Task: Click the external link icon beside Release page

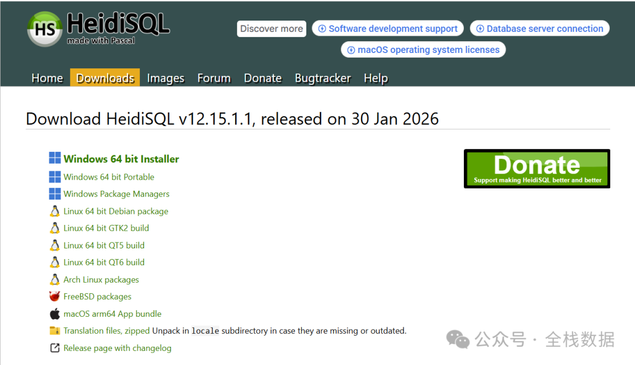Action: pos(55,348)
